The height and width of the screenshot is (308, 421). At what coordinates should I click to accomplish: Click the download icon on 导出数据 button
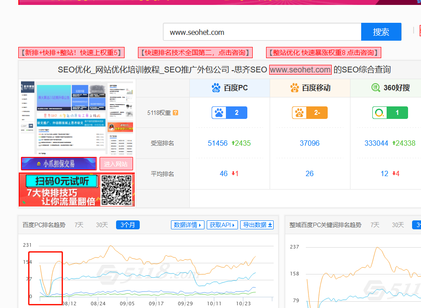pyautogui.click(x=270, y=225)
